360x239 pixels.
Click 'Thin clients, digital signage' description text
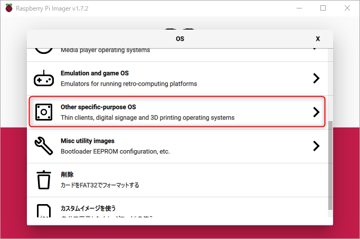tap(148, 117)
